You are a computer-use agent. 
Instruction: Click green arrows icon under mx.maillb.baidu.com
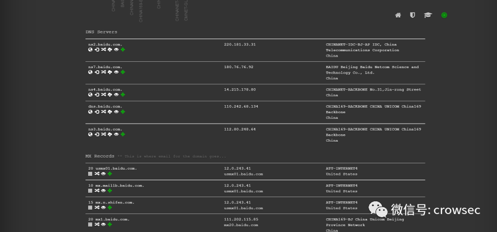(x=110, y=191)
